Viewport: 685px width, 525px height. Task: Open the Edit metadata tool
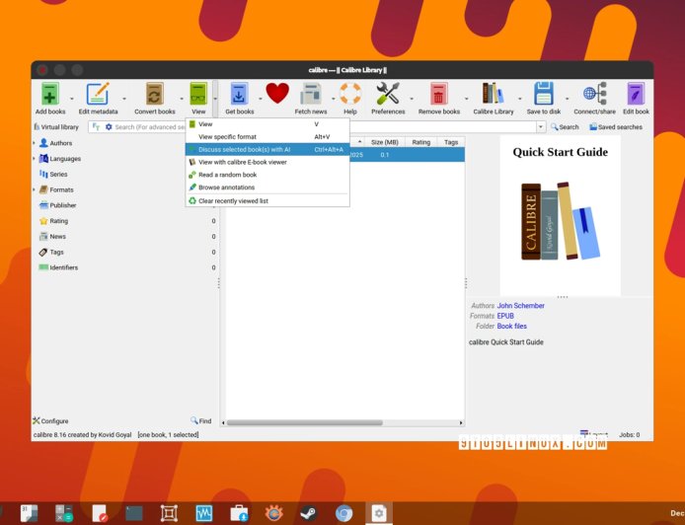pyautogui.click(x=98, y=95)
